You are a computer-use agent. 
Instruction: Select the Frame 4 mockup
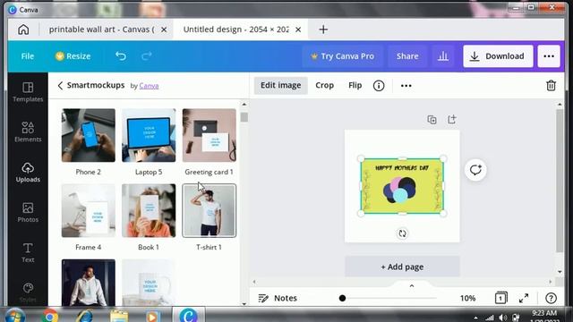[x=89, y=211]
